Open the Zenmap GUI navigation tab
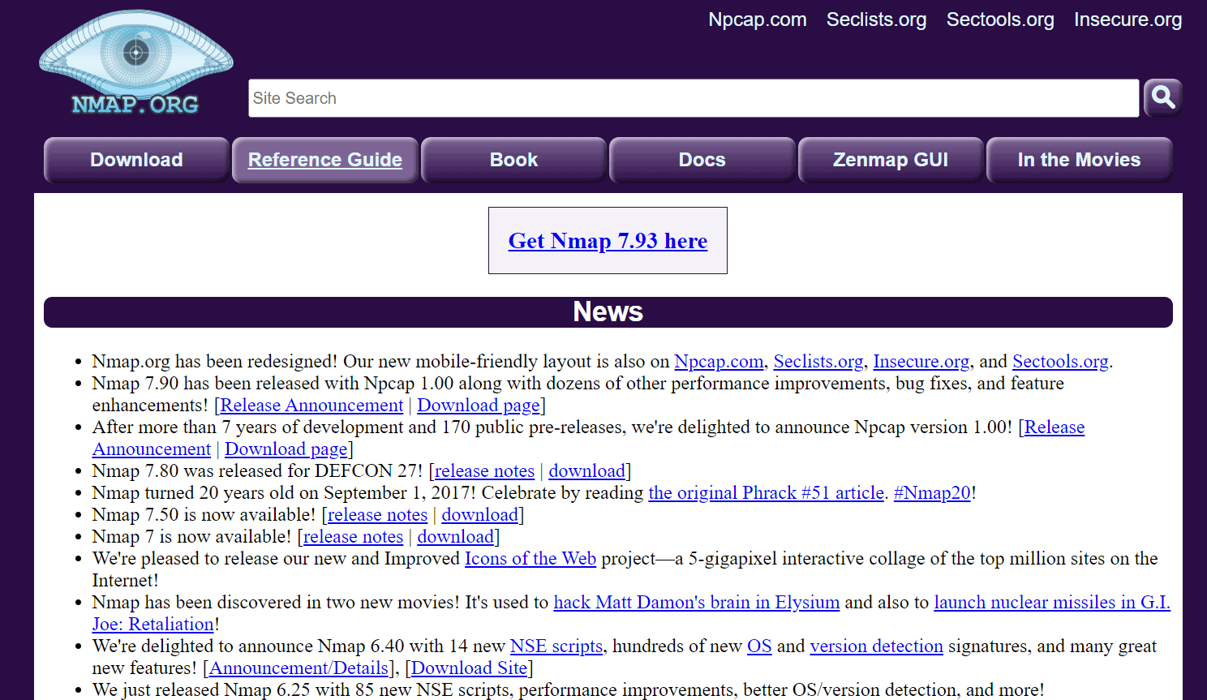 point(891,160)
